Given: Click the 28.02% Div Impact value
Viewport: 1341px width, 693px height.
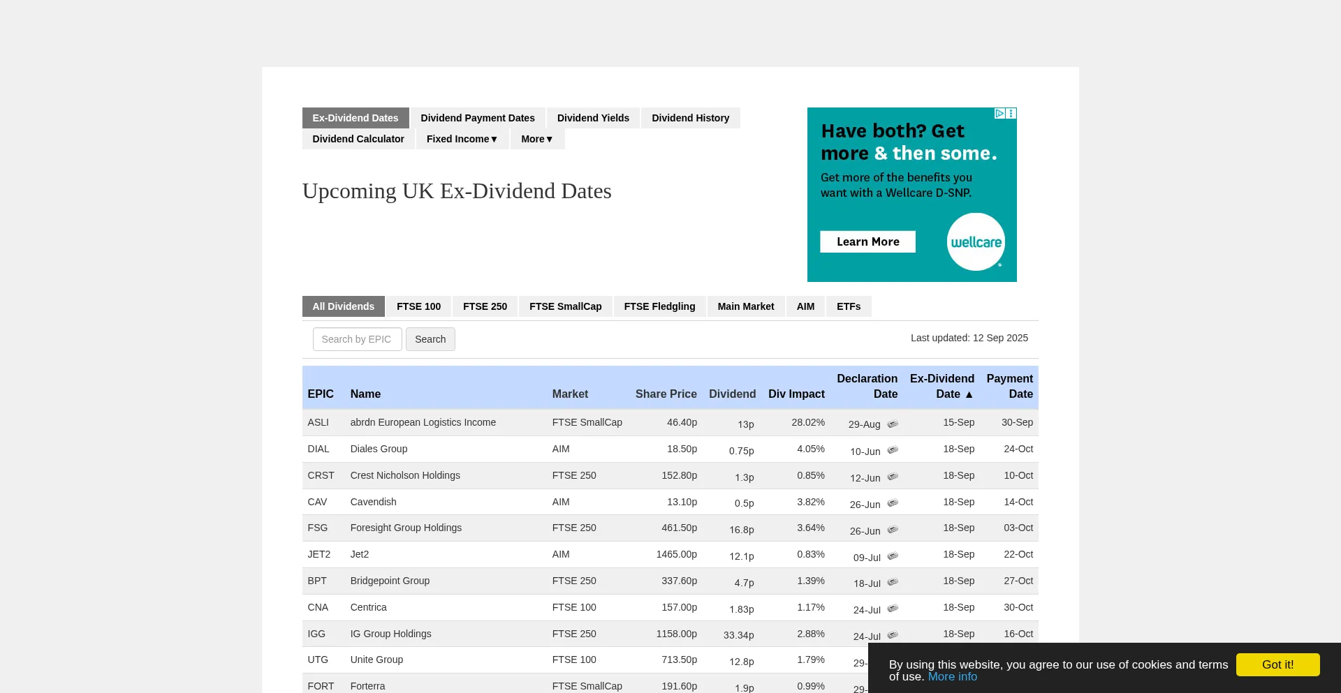Looking at the screenshot, I should click(808, 422).
